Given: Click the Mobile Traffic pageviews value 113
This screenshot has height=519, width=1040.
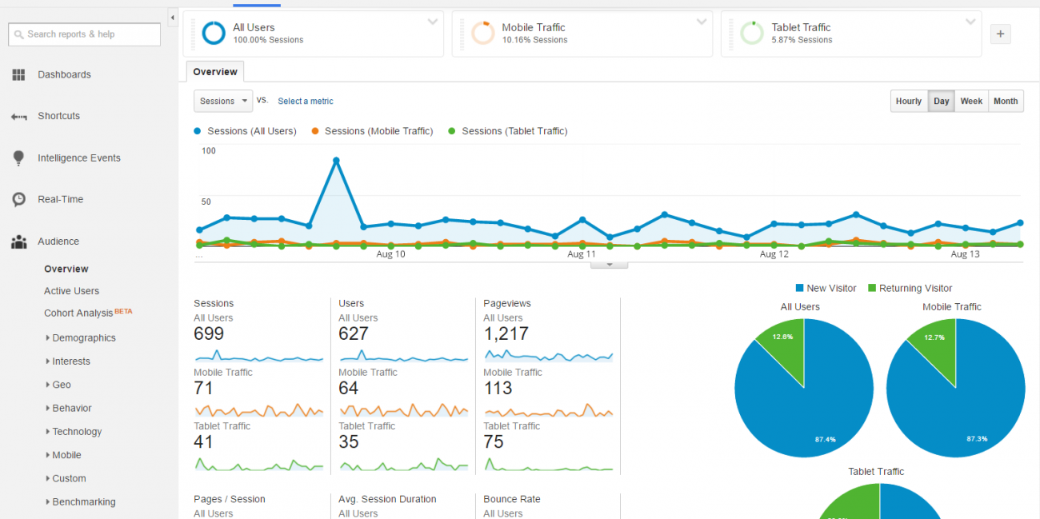Looking at the screenshot, I should [498, 389].
